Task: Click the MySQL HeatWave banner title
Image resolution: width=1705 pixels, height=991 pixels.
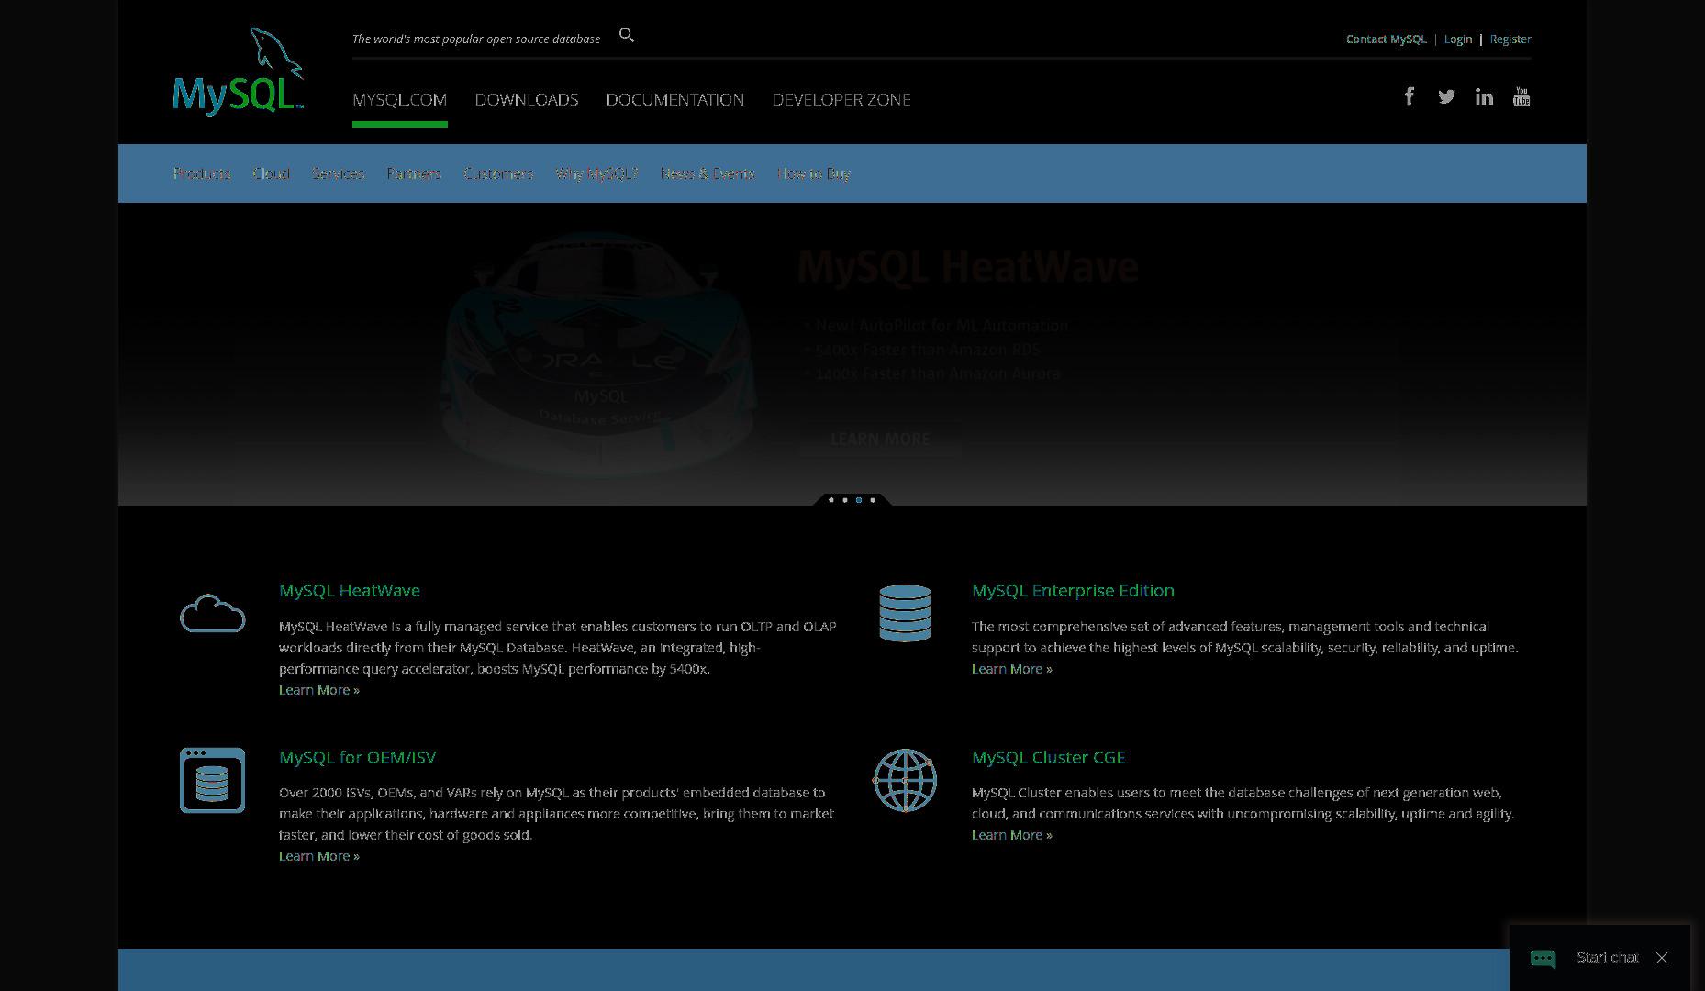Action: pyautogui.click(x=967, y=267)
